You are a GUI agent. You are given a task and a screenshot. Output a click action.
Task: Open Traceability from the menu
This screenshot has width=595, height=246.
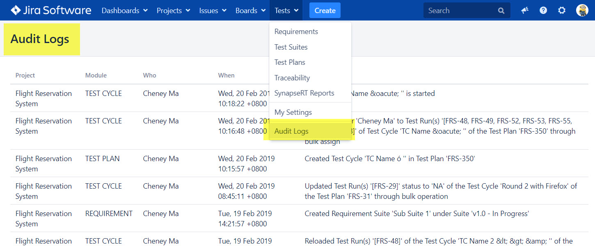click(292, 78)
